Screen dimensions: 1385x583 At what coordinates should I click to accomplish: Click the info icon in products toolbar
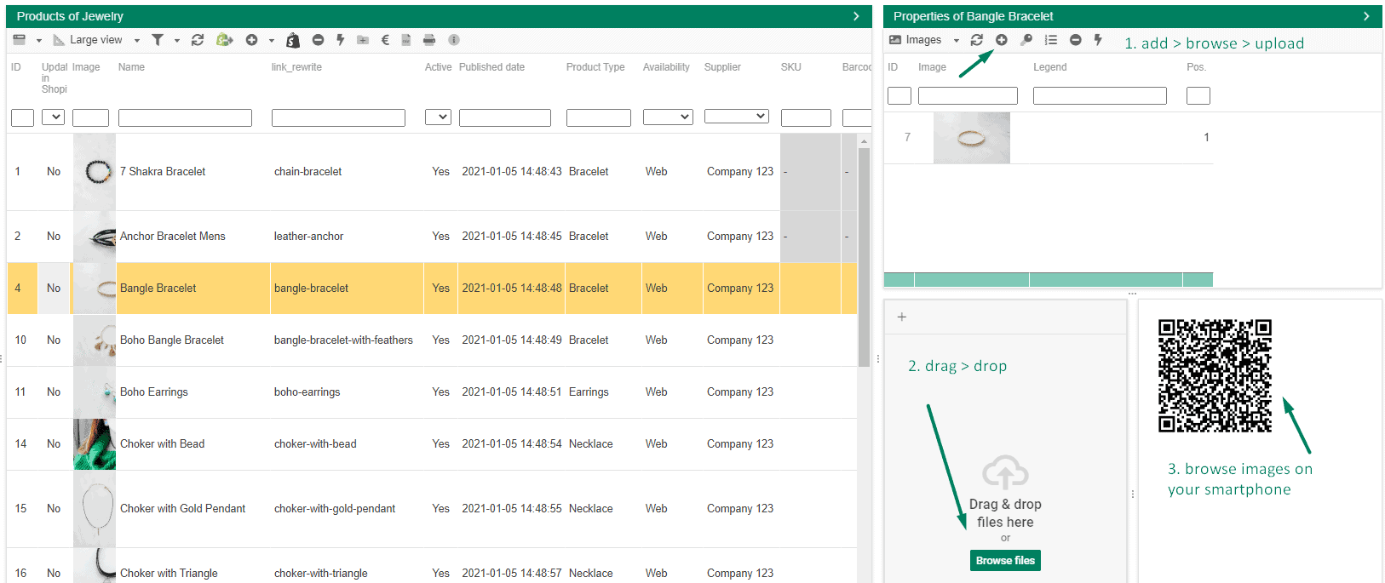point(454,40)
